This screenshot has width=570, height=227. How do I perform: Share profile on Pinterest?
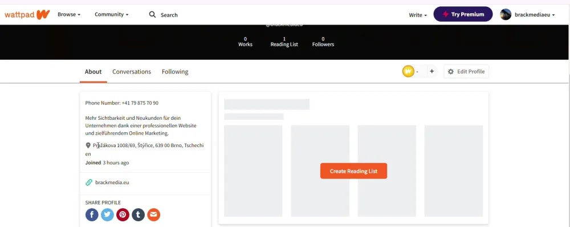click(x=123, y=214)
